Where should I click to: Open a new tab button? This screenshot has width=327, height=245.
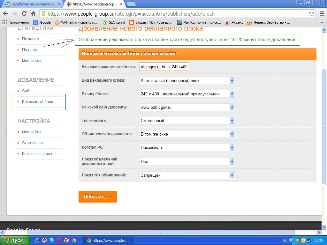tap(131, 4)
